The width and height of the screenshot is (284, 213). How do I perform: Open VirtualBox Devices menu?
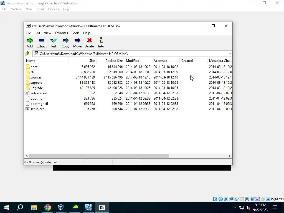pyautogui.click(x=53, y=9)
